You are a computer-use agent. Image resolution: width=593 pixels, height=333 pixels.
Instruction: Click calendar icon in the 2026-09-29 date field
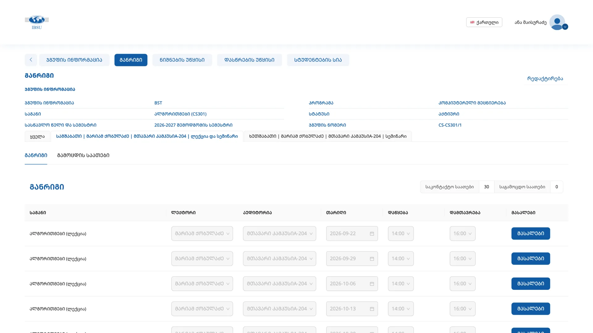click(372, 259)
